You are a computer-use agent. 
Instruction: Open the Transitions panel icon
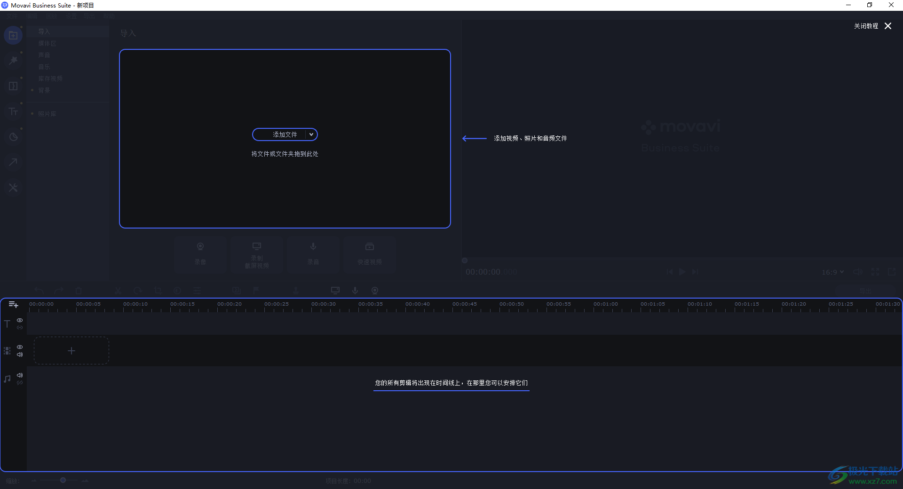click(x=13, y=86)
